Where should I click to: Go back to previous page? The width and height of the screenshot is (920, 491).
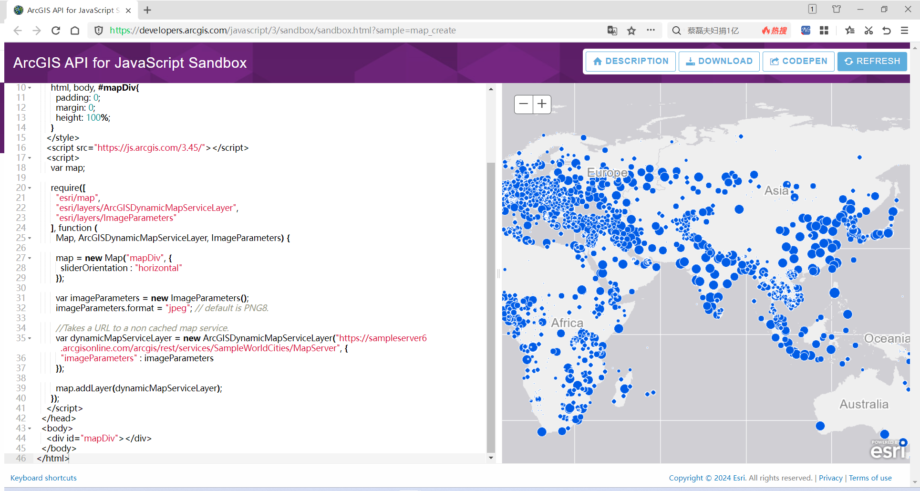coord(18,31)
